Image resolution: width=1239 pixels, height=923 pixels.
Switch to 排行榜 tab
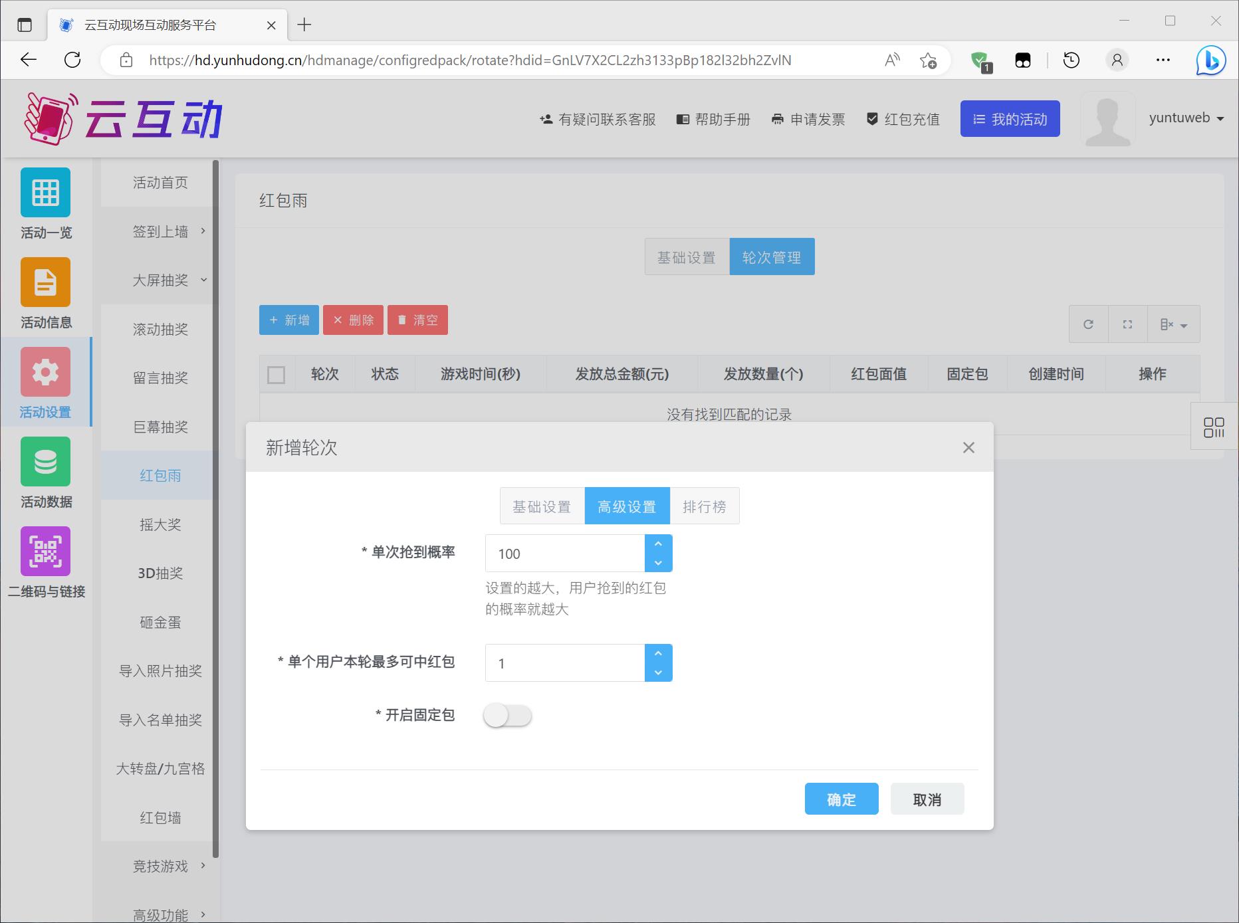coord(704,506)
